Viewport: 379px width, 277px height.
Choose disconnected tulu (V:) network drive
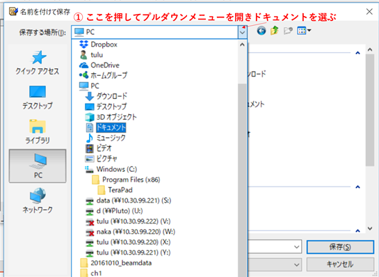coord(128,221)
